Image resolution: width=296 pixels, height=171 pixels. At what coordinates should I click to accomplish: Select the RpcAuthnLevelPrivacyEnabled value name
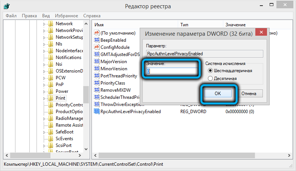click(x=131, y=112)
